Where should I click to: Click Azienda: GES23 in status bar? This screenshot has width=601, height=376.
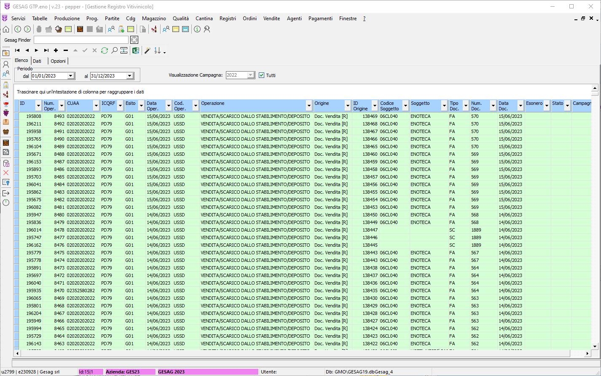point(131,372)
